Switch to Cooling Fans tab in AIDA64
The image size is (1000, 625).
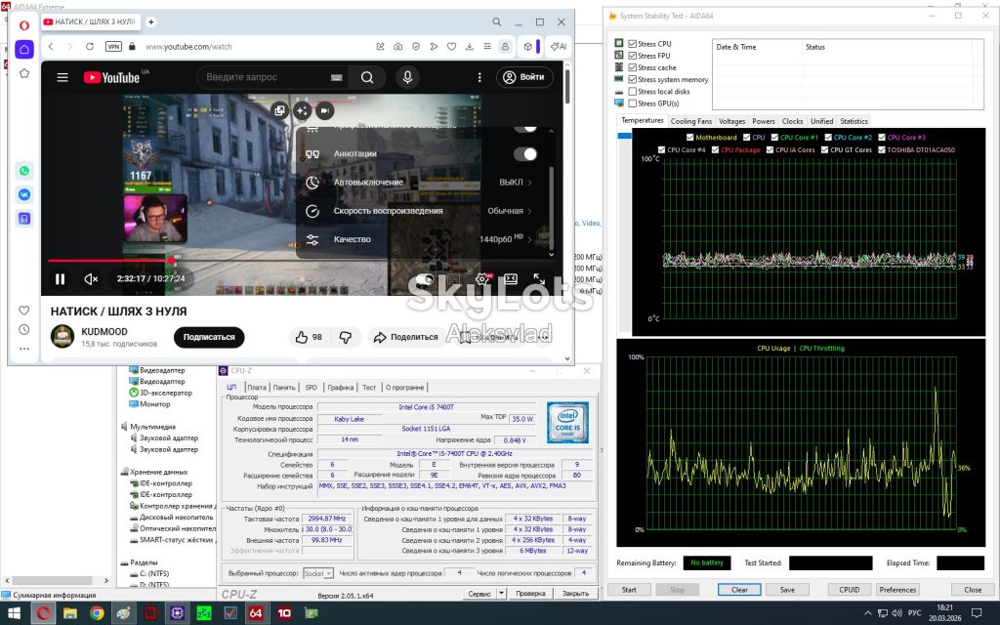(690, 121)
